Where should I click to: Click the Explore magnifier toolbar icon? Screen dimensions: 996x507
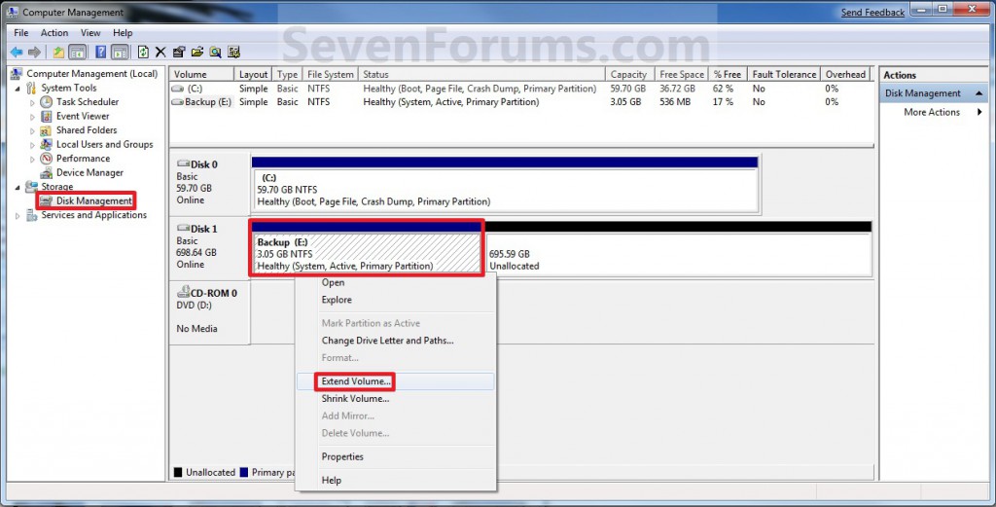[x=216, y=53]
